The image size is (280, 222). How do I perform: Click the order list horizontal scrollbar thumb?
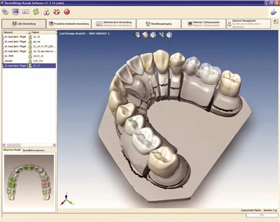tap(14, 145)
